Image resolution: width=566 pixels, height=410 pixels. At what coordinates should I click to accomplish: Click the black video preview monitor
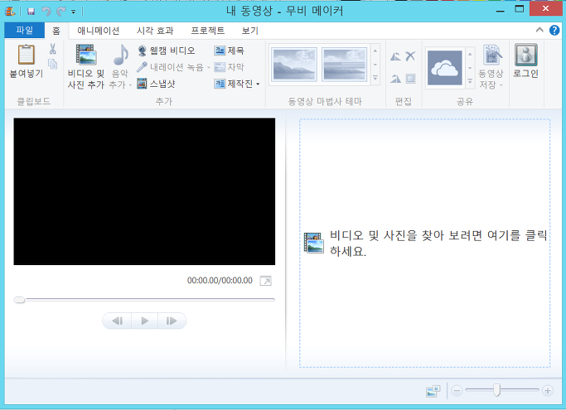[144, 191]
